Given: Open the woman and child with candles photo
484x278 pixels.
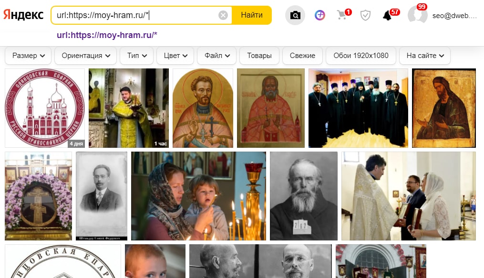Looking at the screenshot, I should pos(198,196).
